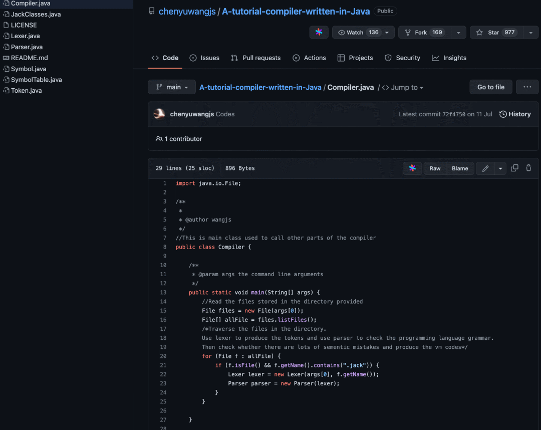This screenshot has width=541, height=430.
Task: Open the chenyuwangjs author link in commit row
Action: click(x=192, y=114)
